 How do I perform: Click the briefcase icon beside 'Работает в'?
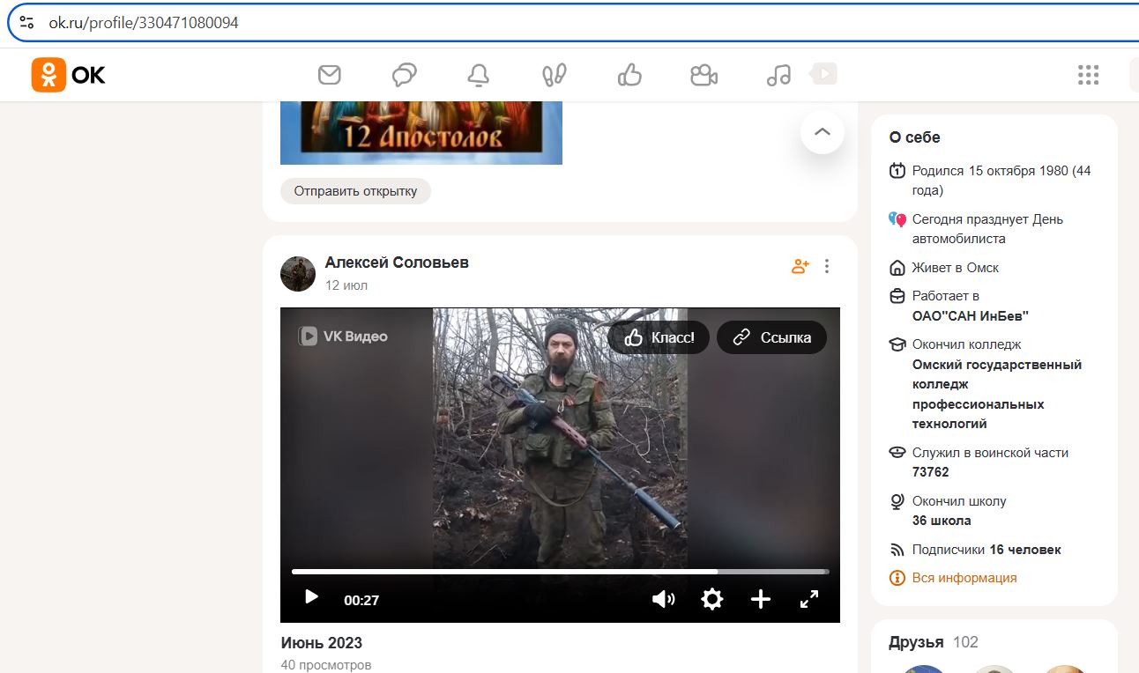(897, 296)
